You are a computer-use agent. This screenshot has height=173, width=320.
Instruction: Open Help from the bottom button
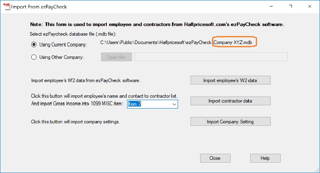tap(265, 158)
